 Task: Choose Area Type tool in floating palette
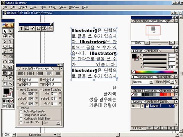click(x=27, y=28)
